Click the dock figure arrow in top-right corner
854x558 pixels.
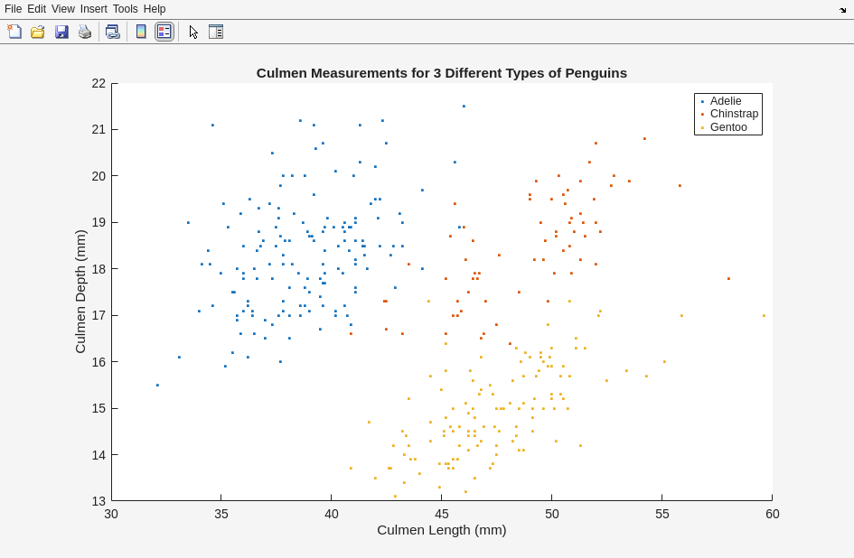(842, 9)
